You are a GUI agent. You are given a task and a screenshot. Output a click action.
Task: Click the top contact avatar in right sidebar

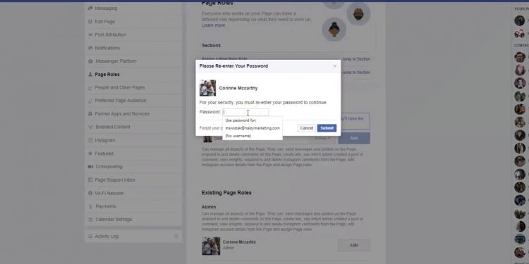click(520, 20)
